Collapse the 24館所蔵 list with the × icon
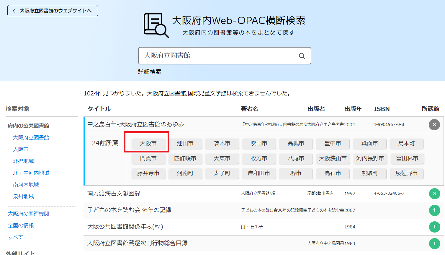445x255 pixels. 434,125
